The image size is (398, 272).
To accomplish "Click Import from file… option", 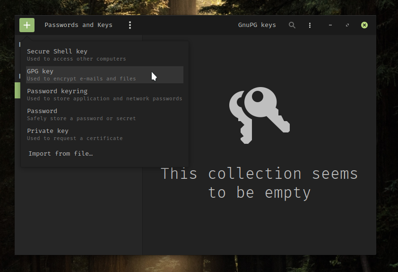I will pos(61,154).
